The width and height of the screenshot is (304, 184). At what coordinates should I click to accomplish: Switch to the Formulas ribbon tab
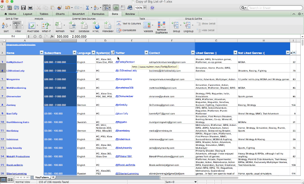98,14
